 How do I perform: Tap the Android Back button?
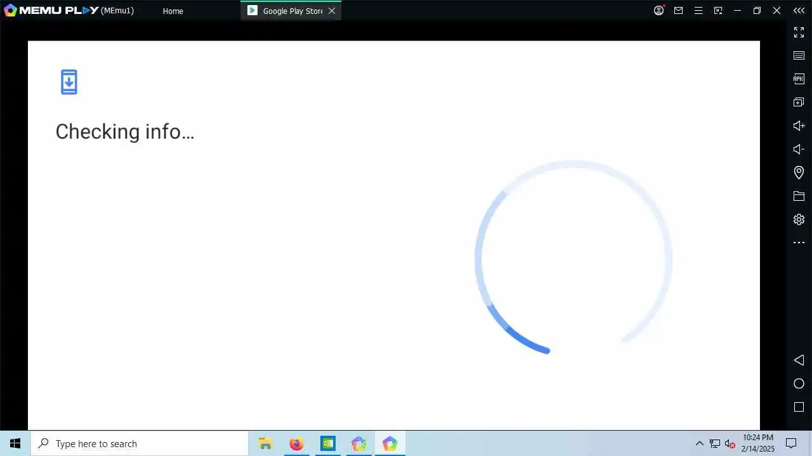(799, 360)
